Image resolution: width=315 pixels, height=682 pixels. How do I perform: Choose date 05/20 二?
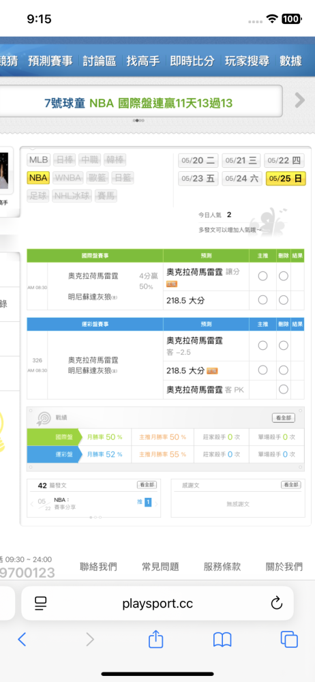198,160
